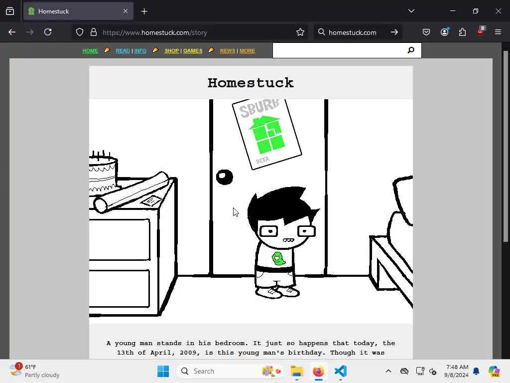Viewport: 510px width, 383px height.
Task: Click the network display tray icon
Action: point(420,371)
